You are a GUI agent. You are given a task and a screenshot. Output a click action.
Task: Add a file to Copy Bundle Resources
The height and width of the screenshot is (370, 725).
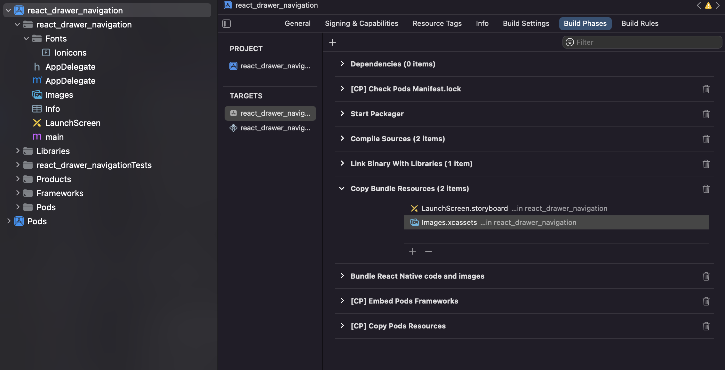[x=412, y=251]
